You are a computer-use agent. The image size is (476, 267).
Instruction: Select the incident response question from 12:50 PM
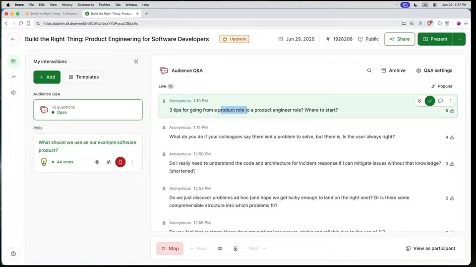click(307, 163)
